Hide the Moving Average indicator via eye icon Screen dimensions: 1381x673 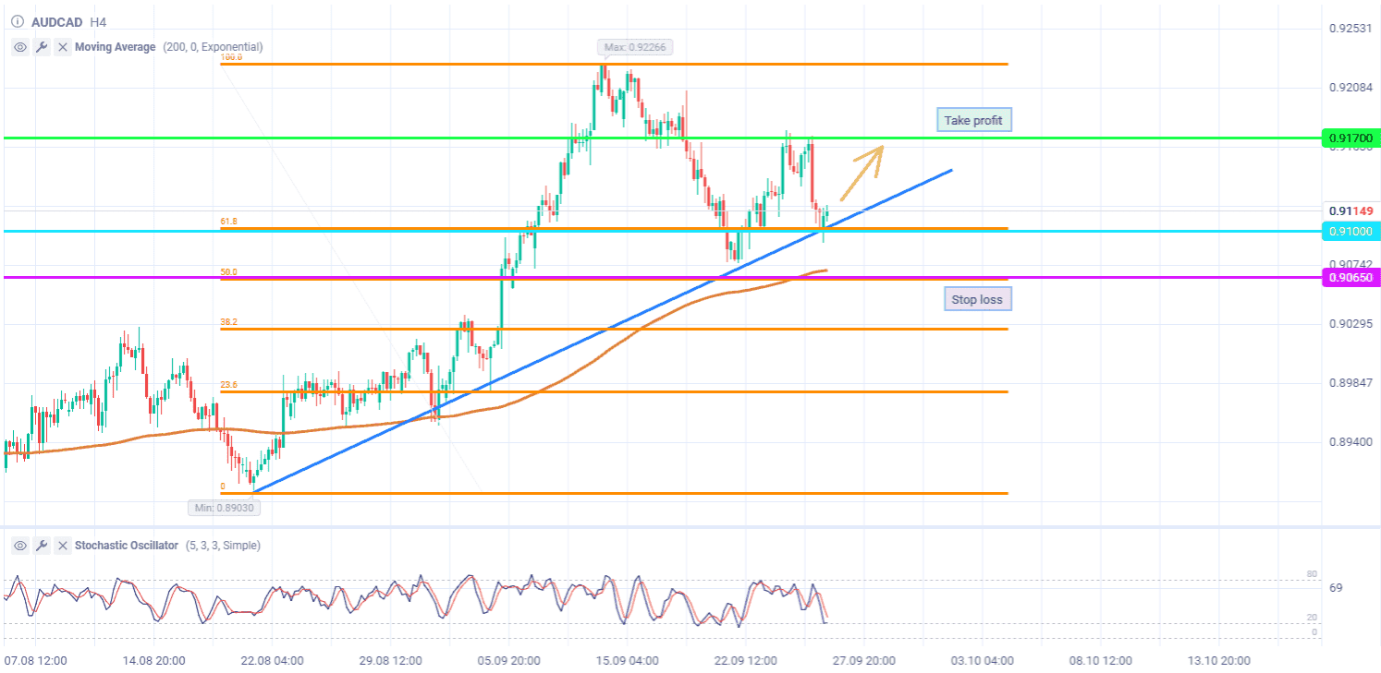coord(19,47)
